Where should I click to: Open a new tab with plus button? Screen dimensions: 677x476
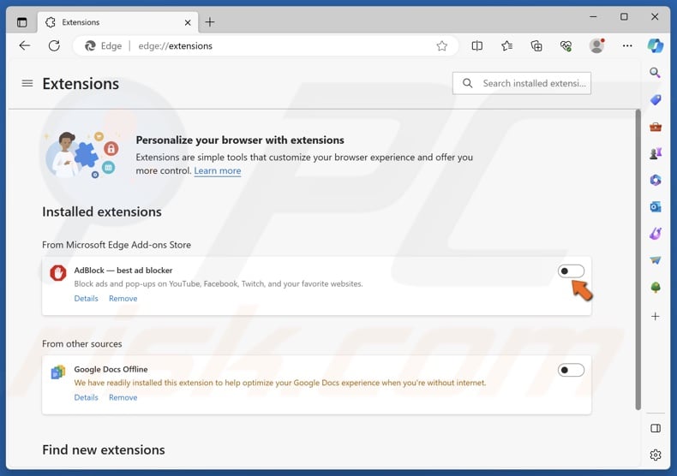tap(210, 22)
